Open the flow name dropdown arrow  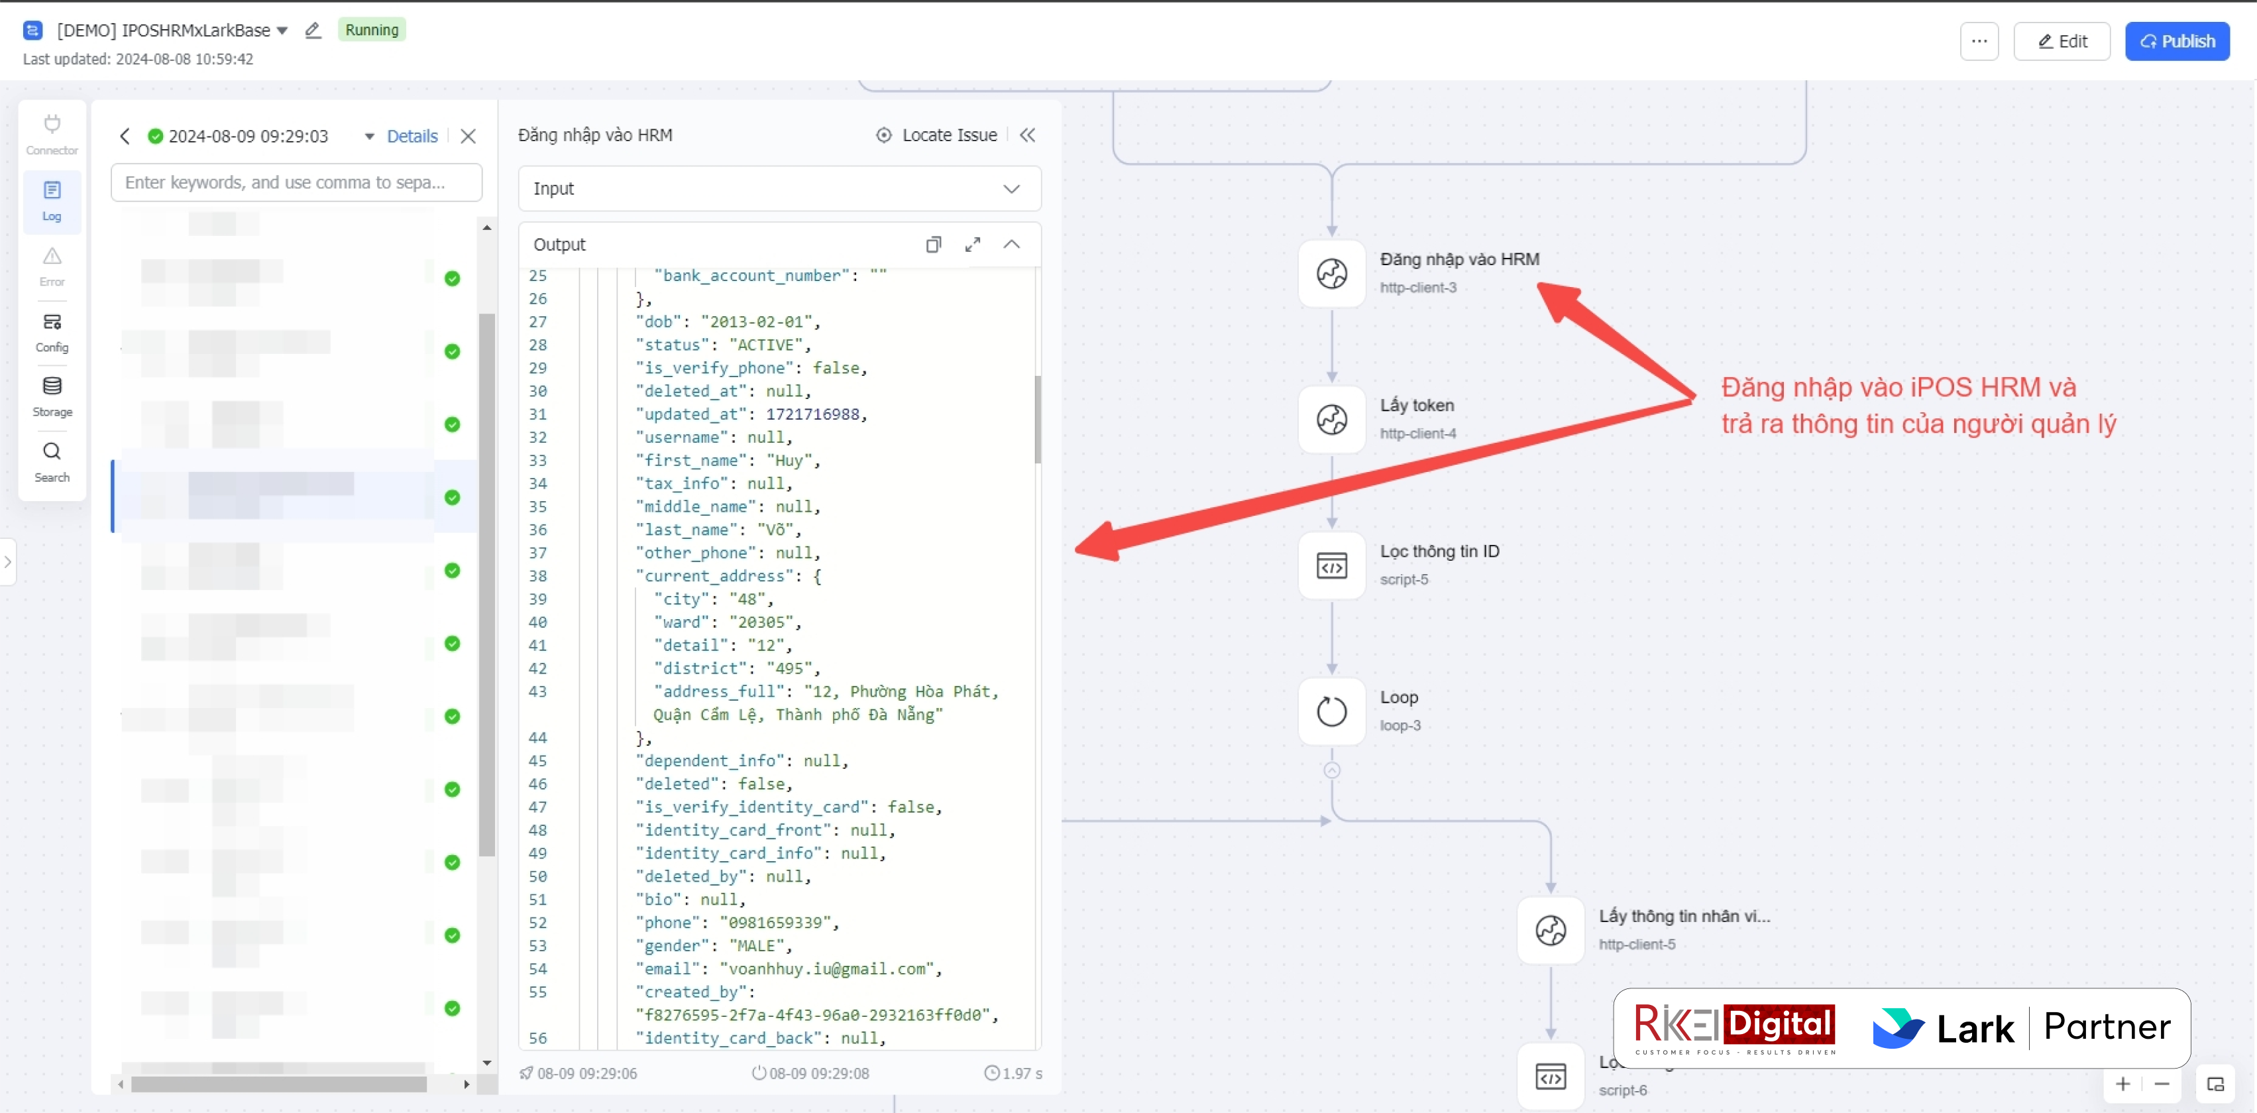tap(282, 30)
